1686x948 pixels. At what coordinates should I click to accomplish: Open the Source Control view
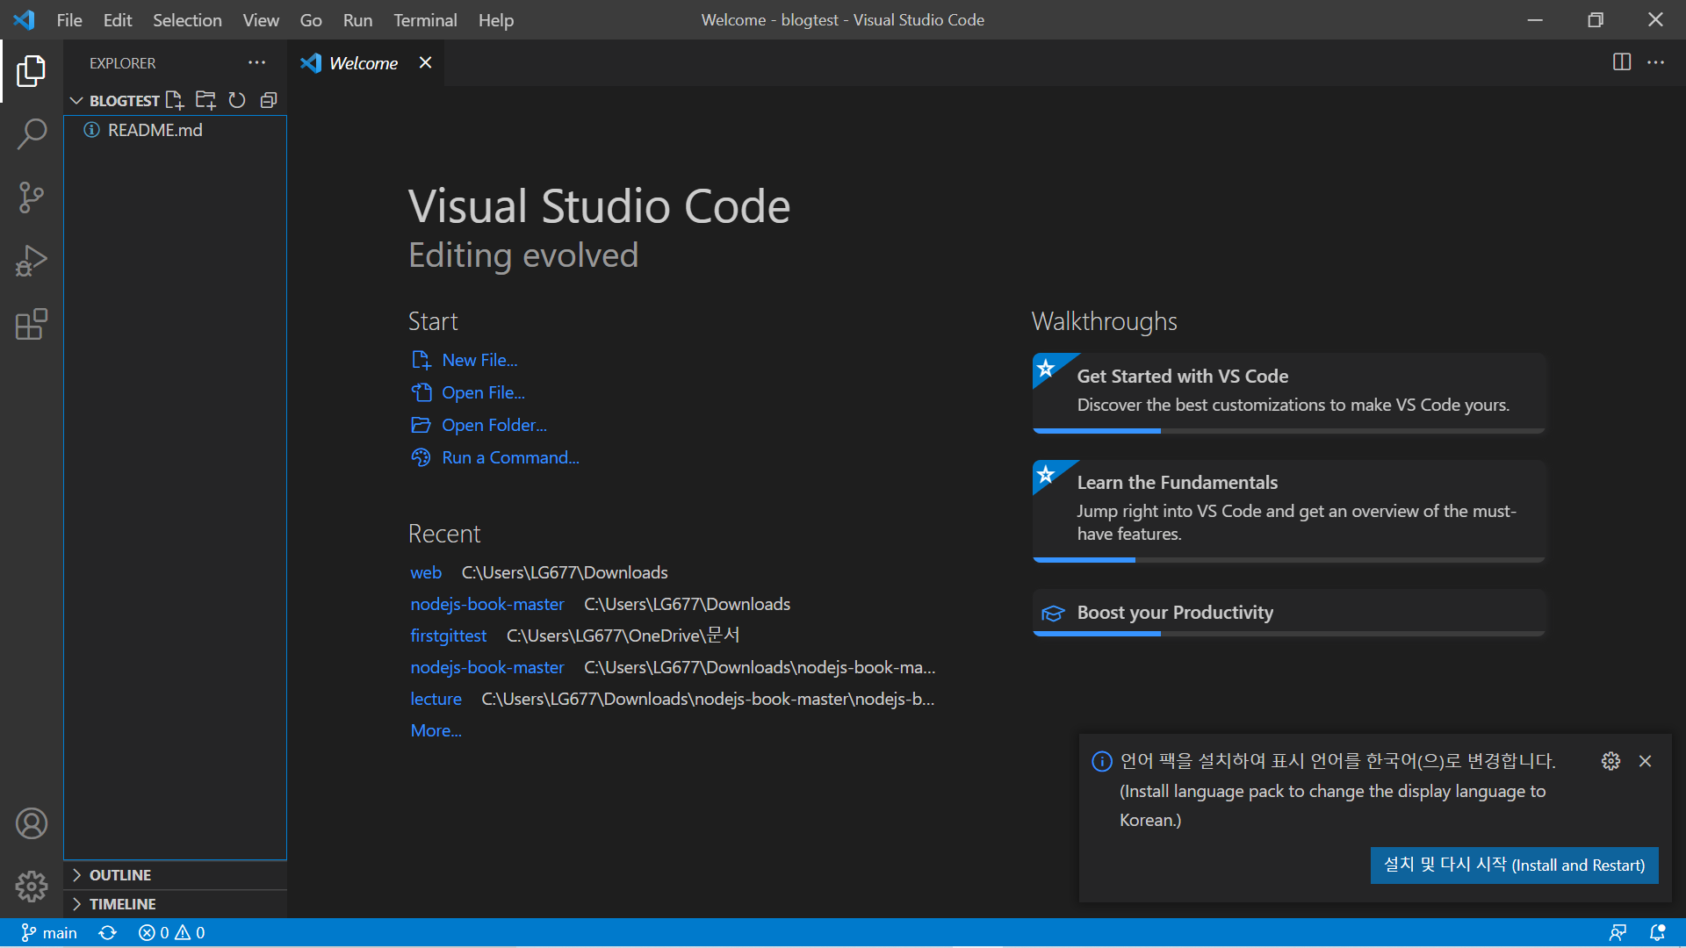click(32, 197)
